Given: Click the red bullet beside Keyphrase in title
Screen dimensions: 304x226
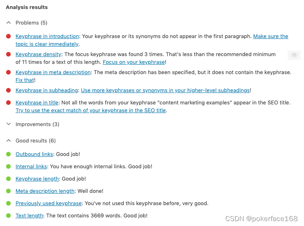Looking at the screenshot, I should coord(8,102).
